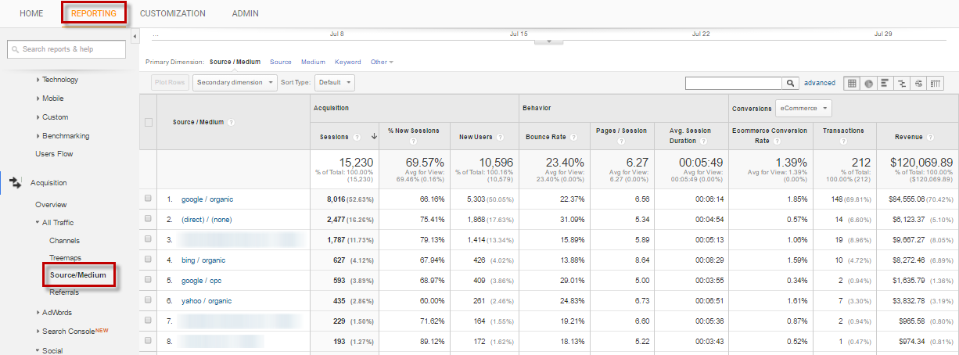959x355 pixels.
Task: Click the Bounce Rate help question icon
Action: tap(572, 137)
